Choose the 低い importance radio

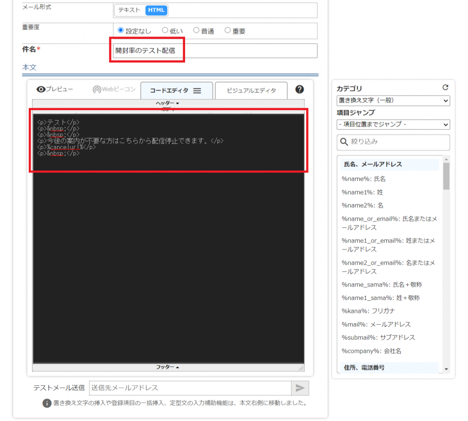(x=165, y=30)
